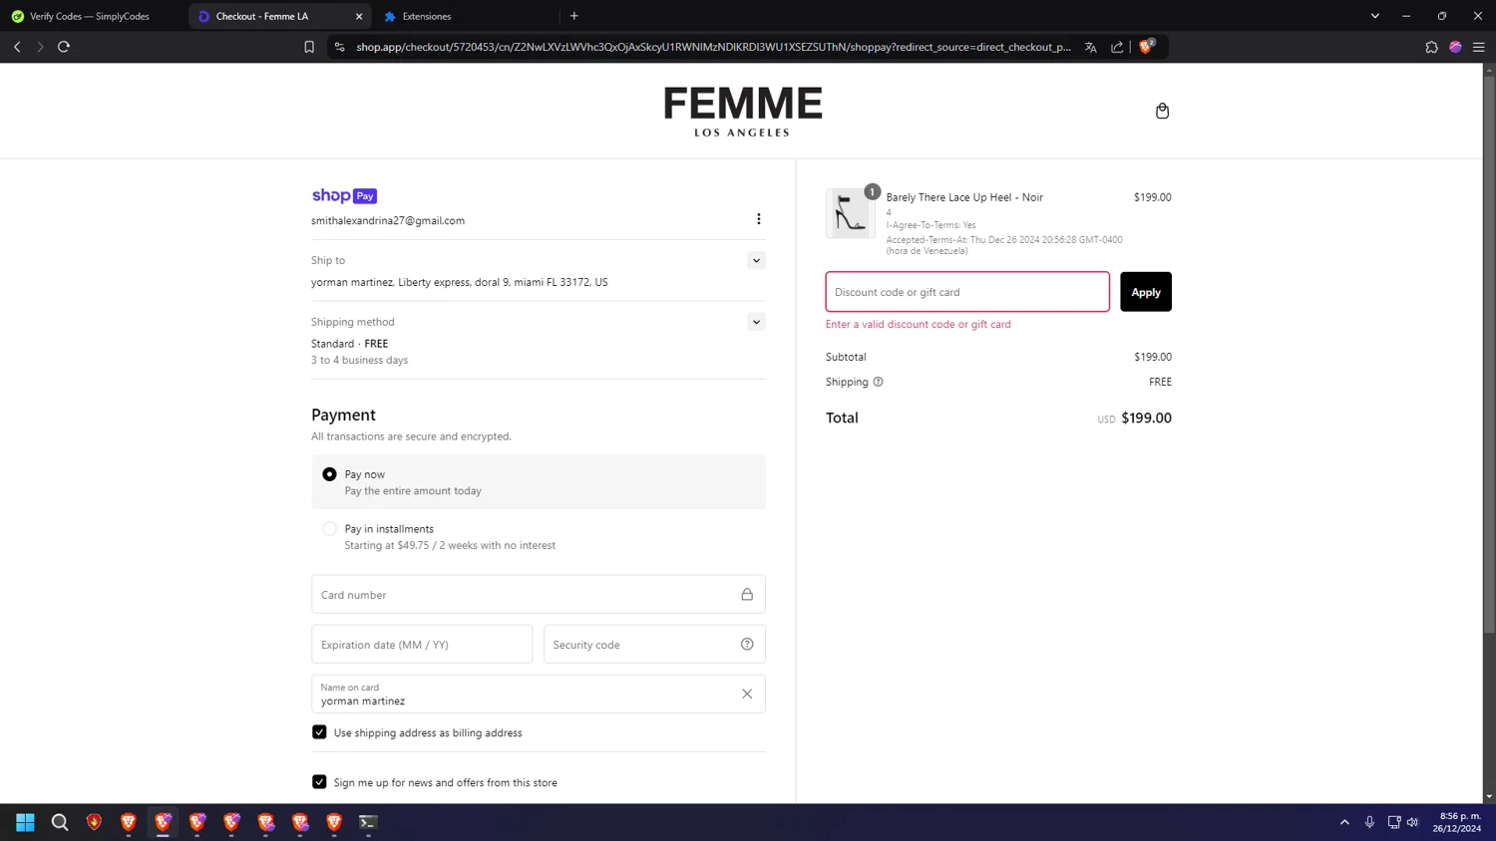Go back in browser history
Image resolution: width=1496 pixels, height=841 pixels.
[x=17, y=47]
